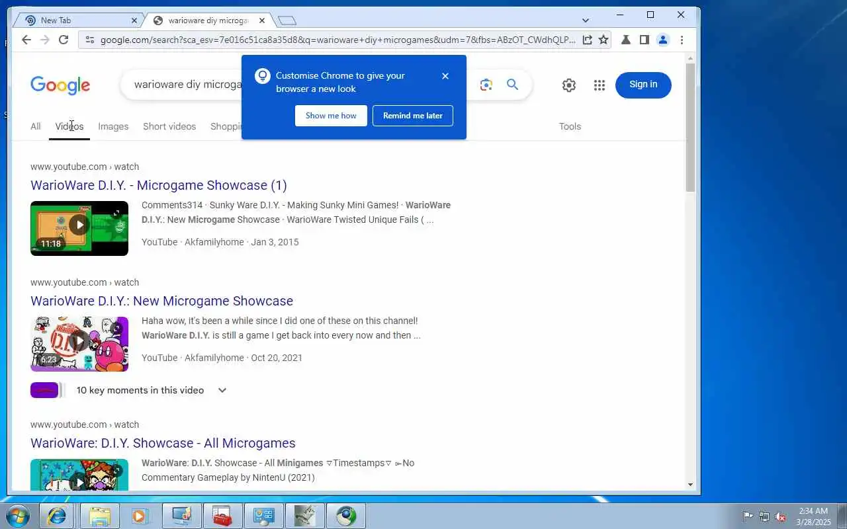
Task: Reload the current page
Action: (64, 40)
